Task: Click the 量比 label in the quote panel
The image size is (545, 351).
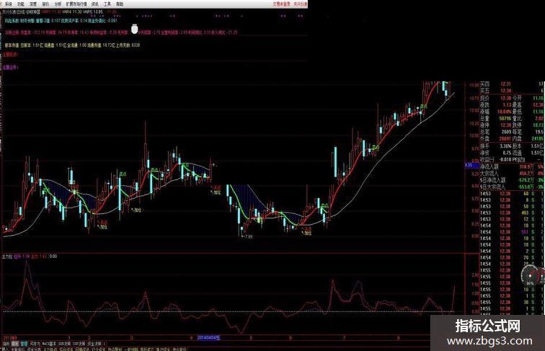Action: click(517, 119)
